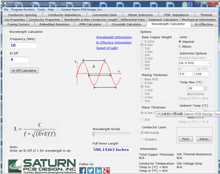
Task: Open the LinkedIn follow icon
Action: point(98,170)
